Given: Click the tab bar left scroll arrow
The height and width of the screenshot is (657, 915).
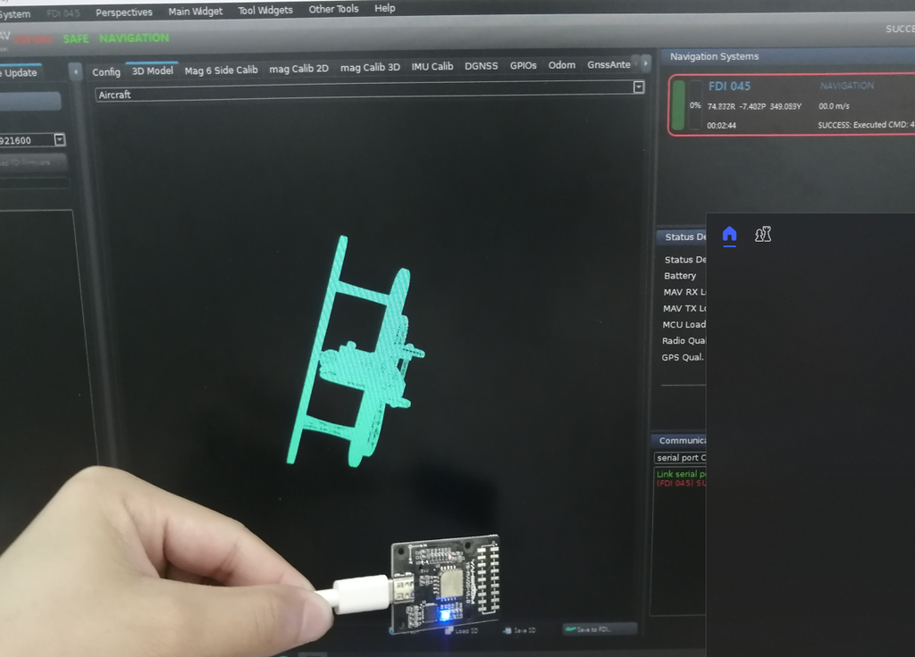Looking at the screenshot, I should [75, 71].
